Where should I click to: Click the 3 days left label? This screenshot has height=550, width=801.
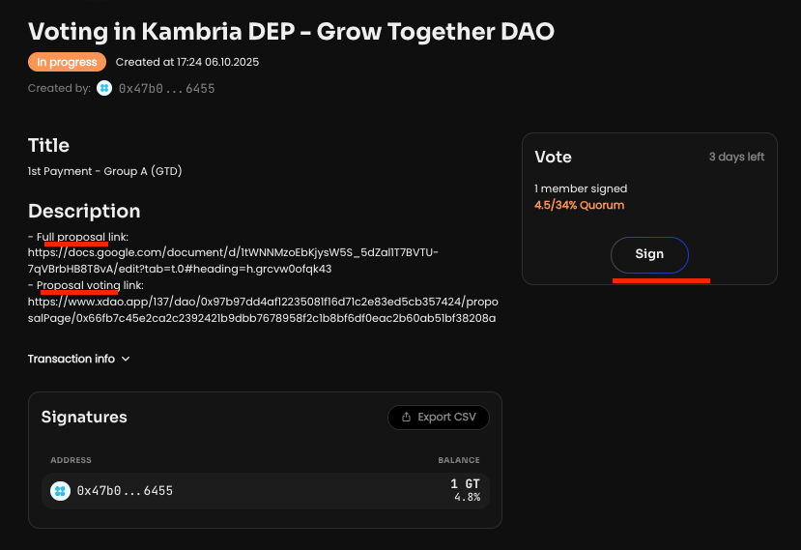[x=736, y=158]
